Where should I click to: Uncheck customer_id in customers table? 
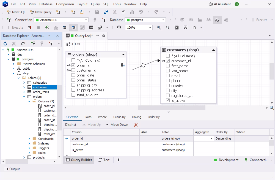168,61
